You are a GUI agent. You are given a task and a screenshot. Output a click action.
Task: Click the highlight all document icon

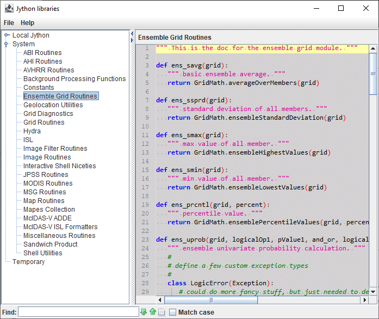pos(161,312)
